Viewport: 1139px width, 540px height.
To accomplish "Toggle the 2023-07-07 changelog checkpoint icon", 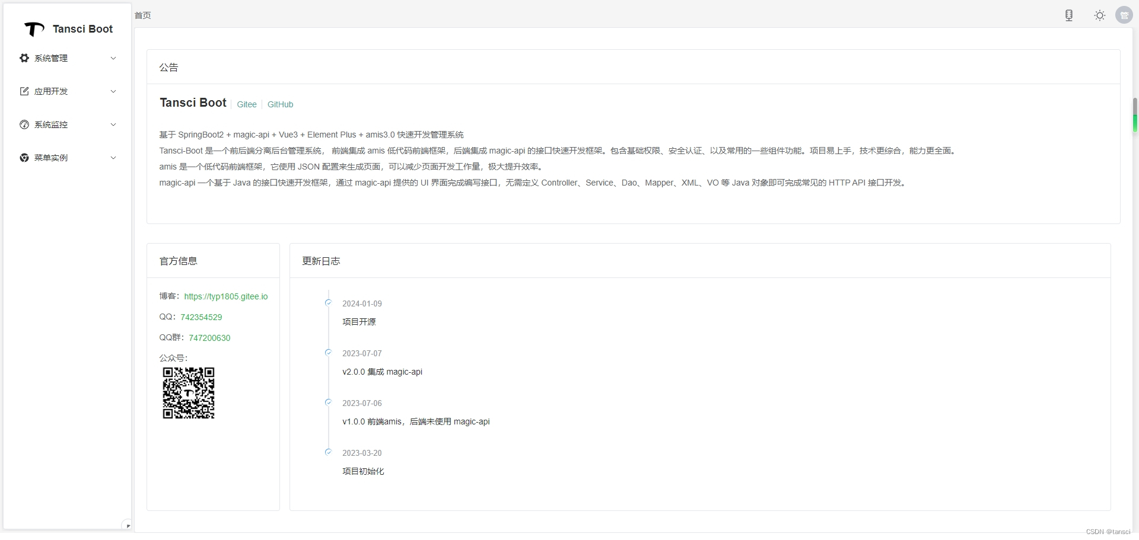I will point(329,353).
